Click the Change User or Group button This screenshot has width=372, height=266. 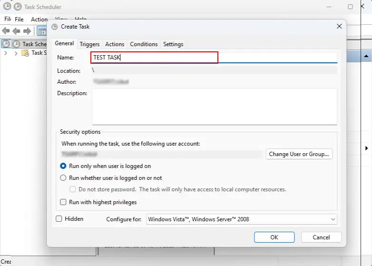click(299, 154)
